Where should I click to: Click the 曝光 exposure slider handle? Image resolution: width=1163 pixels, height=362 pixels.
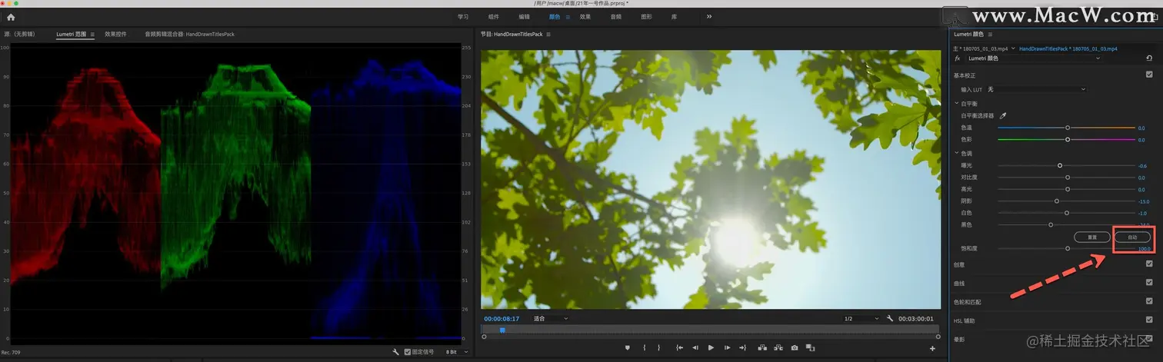click(1060, 165)
